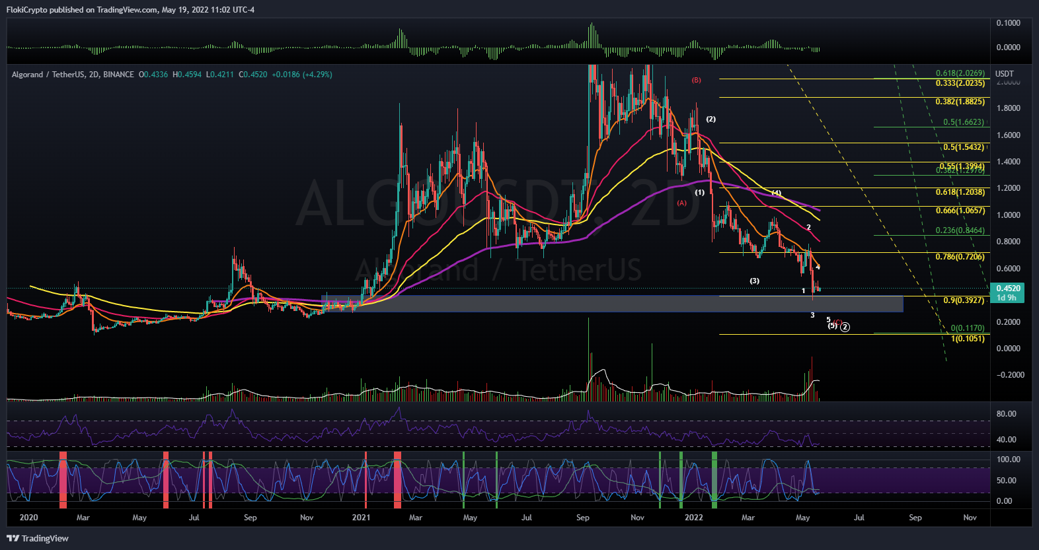The image size is (1039, 550).
Task: Click the red (B) wave label
Action: point(696,80)
